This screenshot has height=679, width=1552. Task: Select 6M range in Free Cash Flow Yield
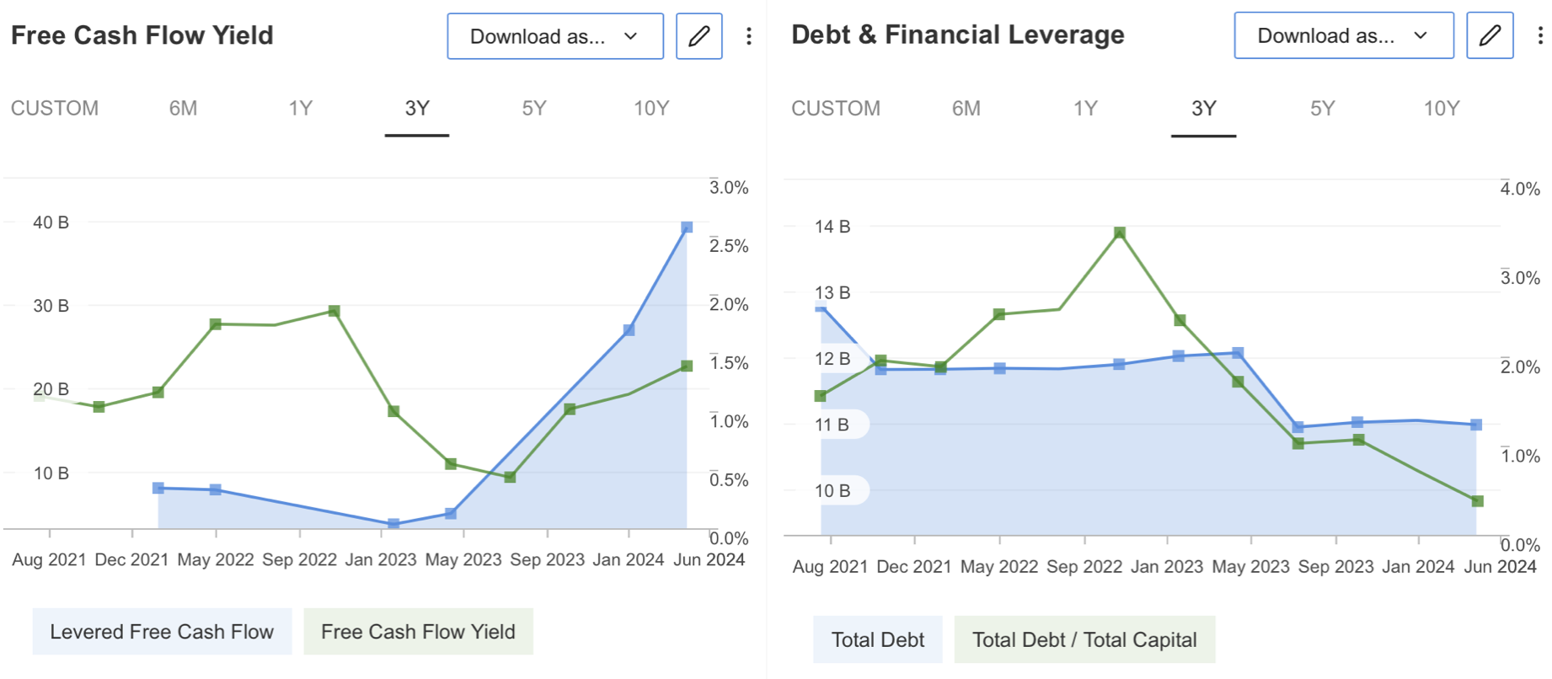coord(183,109)
